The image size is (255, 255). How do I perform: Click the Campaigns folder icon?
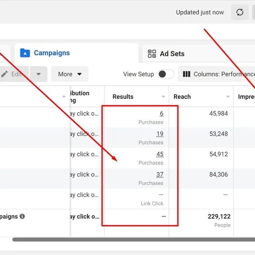(x=25, y=53)
